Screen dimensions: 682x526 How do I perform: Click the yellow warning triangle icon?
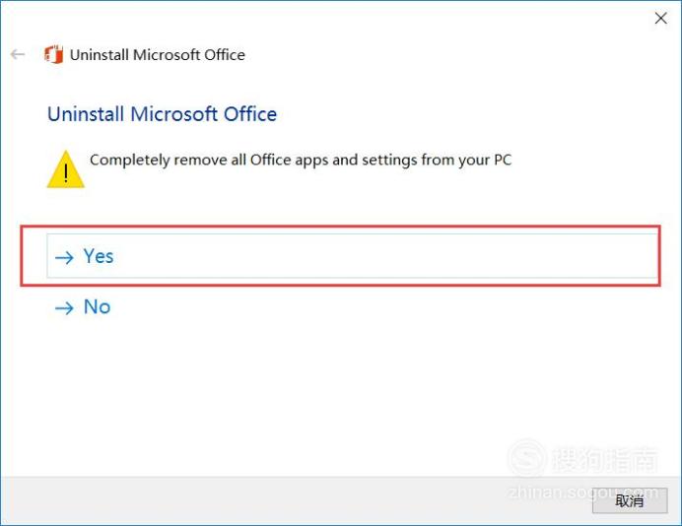click(66, 169)
